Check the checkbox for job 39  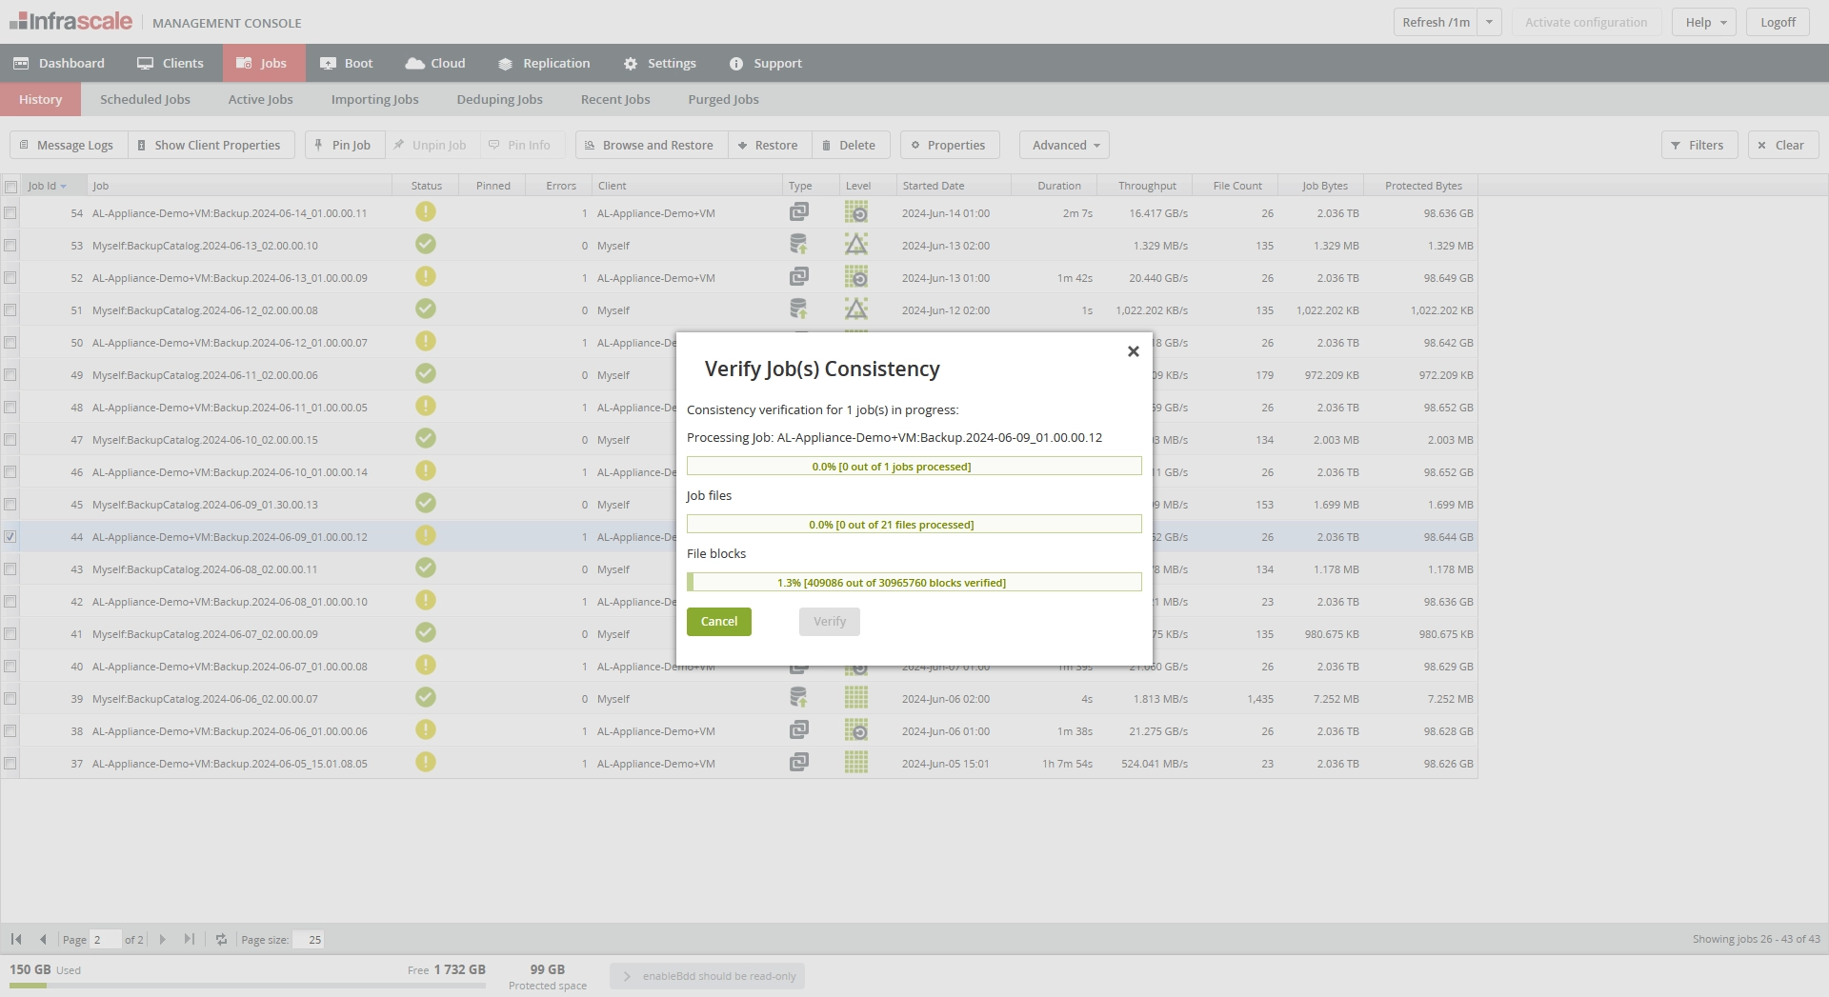click(x=10, y=699)
